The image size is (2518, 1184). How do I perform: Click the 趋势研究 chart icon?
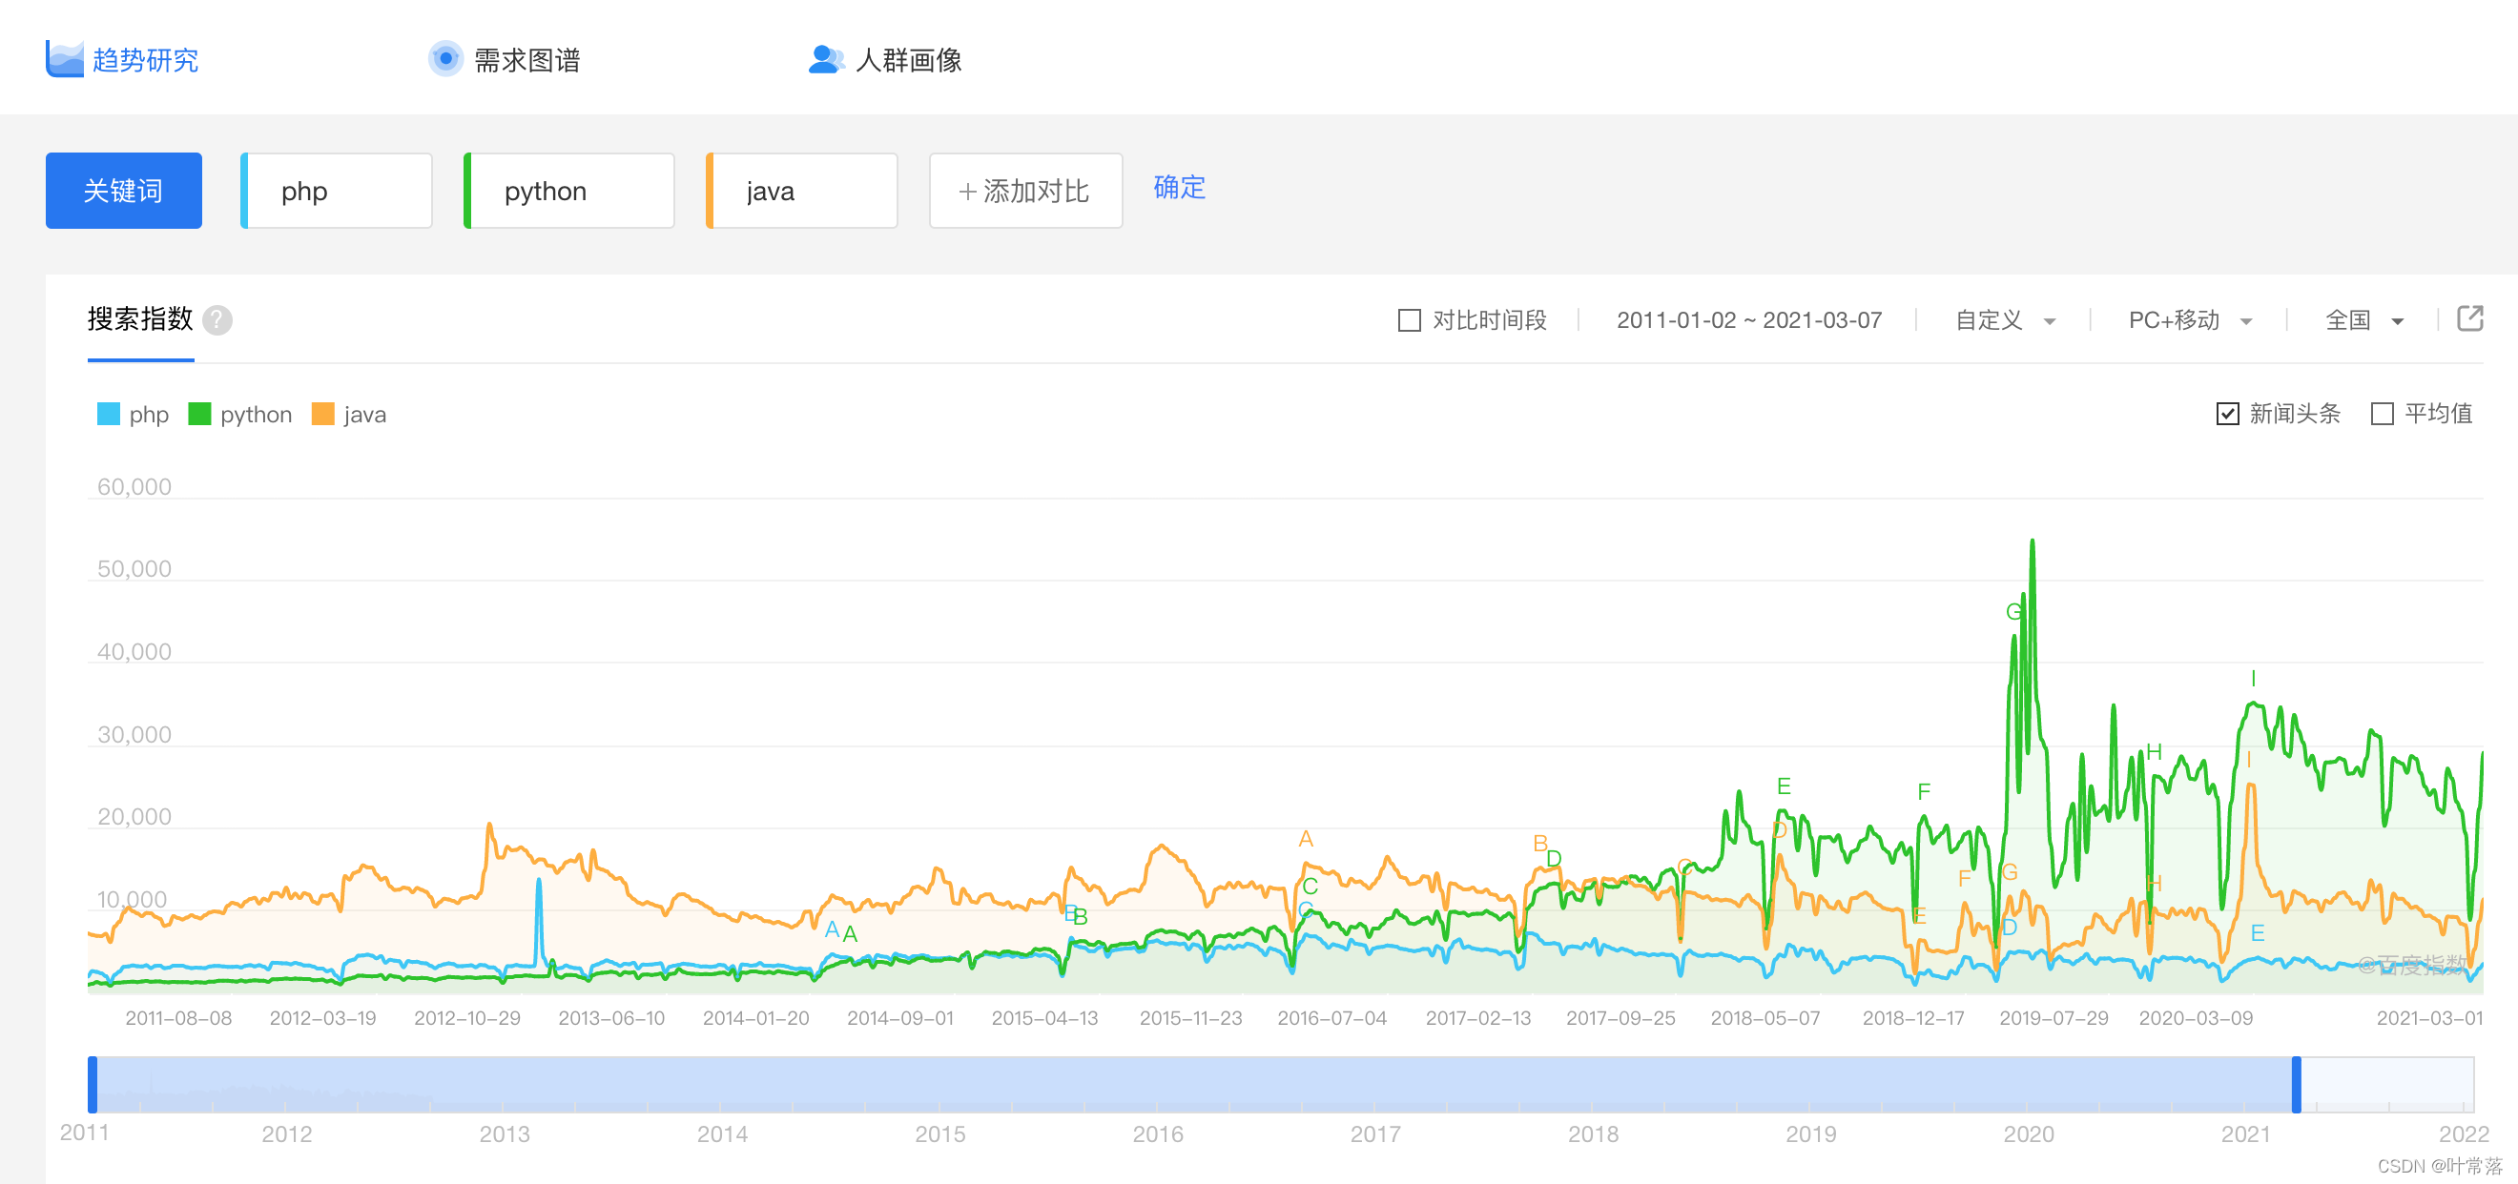coord(65,60)
